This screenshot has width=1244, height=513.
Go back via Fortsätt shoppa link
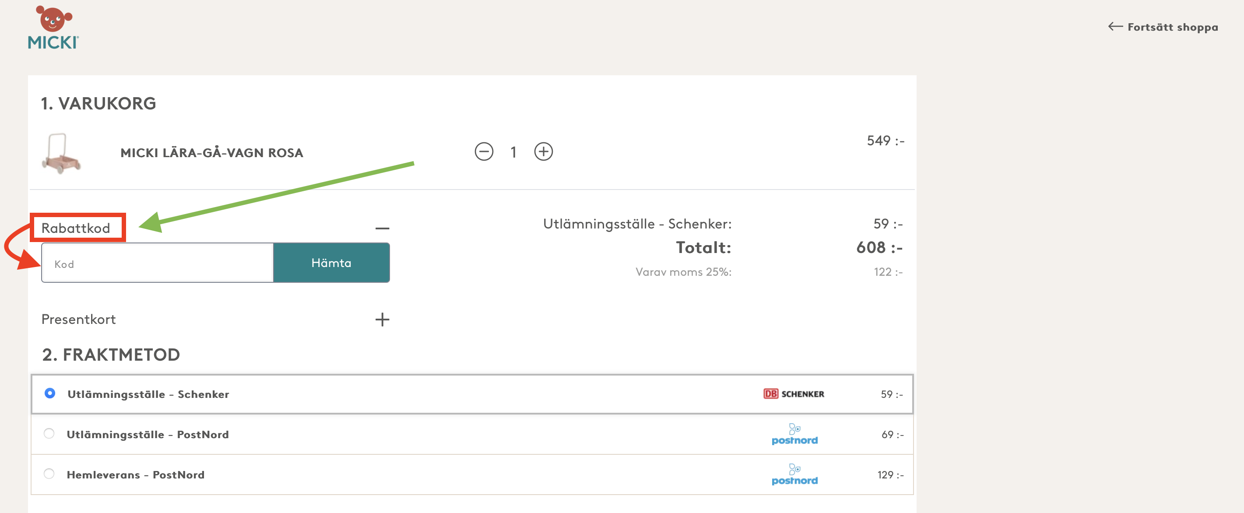(x=1163, y=27)
